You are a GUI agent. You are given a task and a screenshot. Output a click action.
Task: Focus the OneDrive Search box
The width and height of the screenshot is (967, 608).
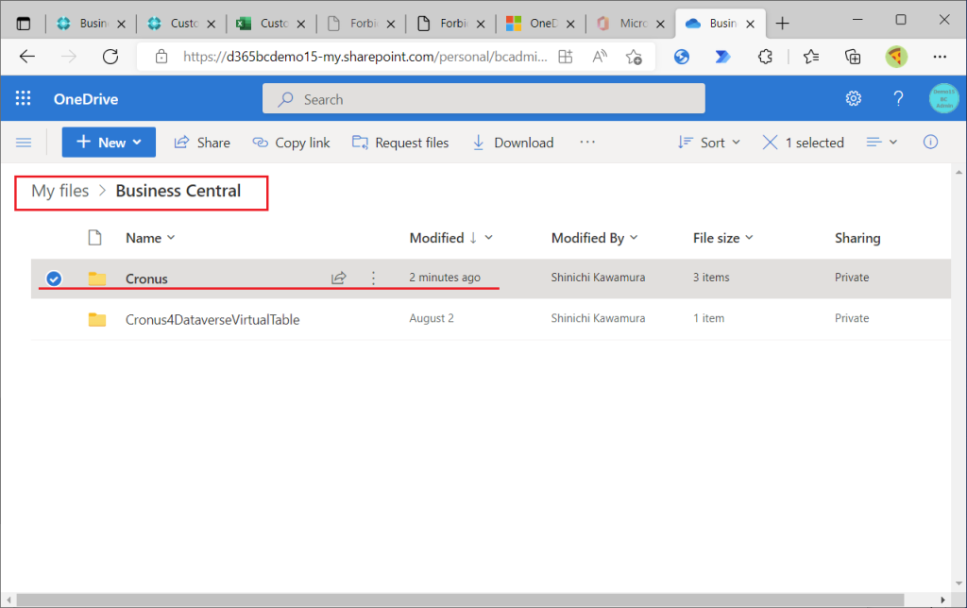click(x=483, y=99)
